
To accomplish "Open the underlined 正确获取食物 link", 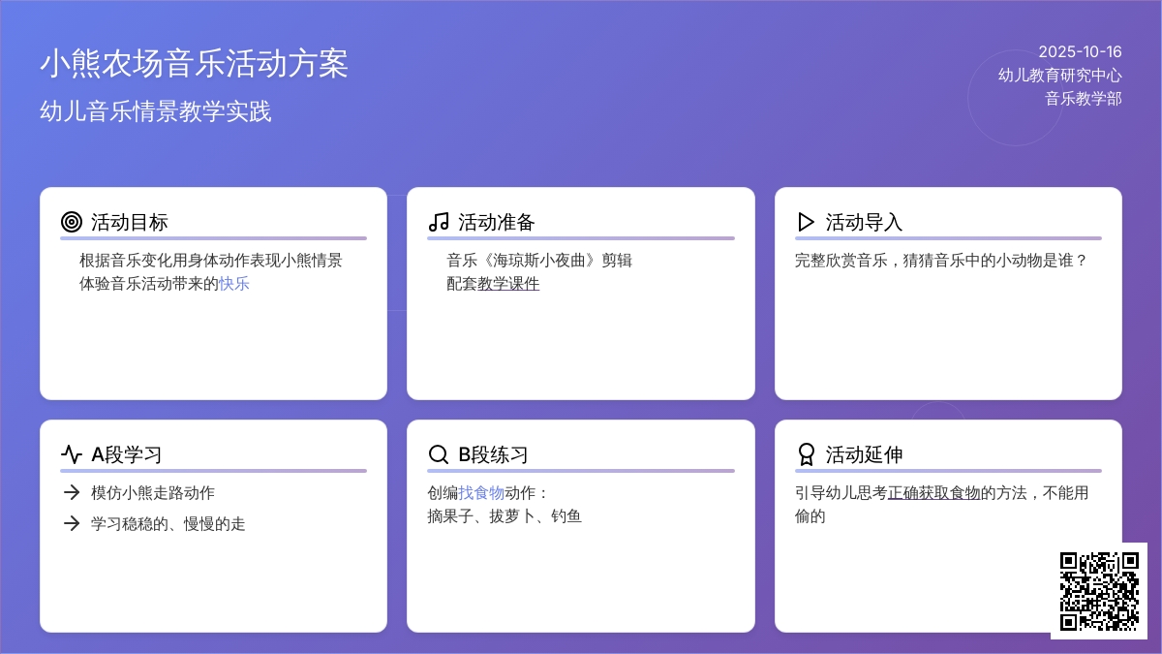I will tap(933, 492).
